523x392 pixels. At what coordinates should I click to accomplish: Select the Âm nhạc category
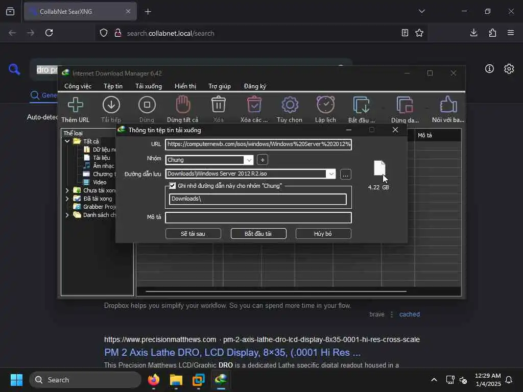pyautogui.click(x=103, y=166)
